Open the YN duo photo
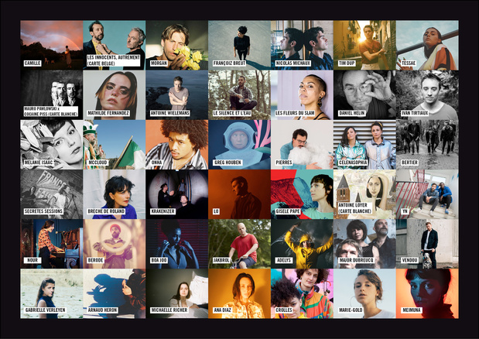Screen dimensions: 479x339 pos(427,194)
